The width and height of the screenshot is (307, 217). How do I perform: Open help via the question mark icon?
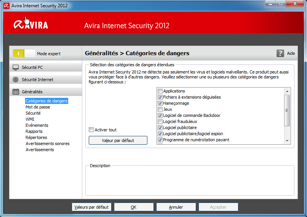[280, 53]
